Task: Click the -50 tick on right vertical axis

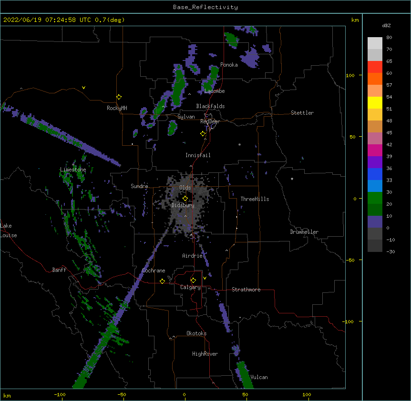Action: (x=350, y=260)
